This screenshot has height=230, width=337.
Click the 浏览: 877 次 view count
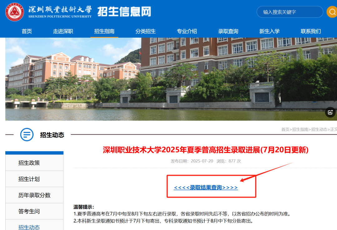[x=229, y=161]
